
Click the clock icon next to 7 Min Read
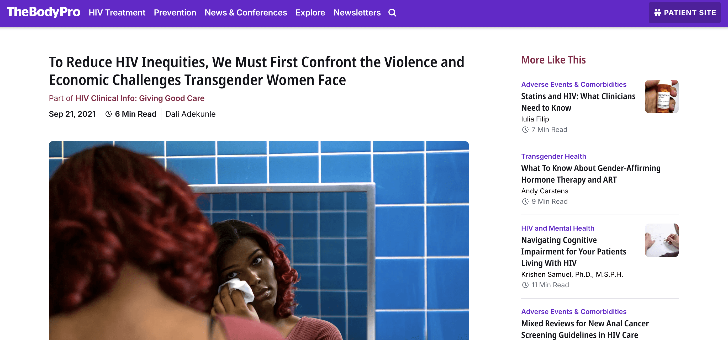pyautogui.click(x=525, y=130)
